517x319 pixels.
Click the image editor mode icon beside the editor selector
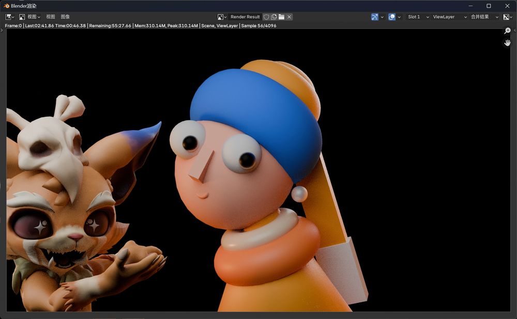point(21,17)
